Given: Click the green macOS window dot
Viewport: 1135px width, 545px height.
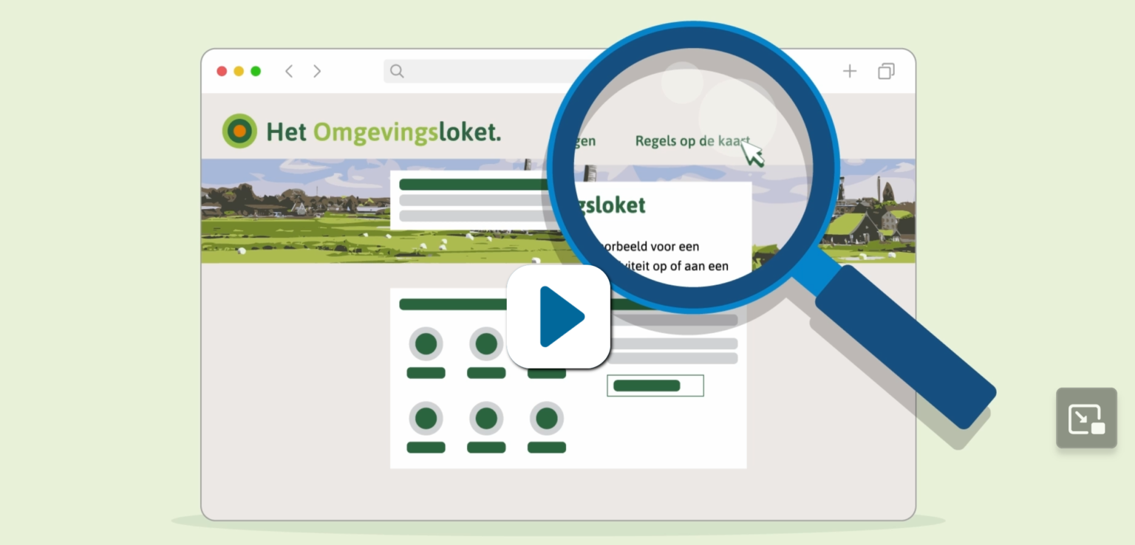Looking at the screenshot, I should (256, 72).
